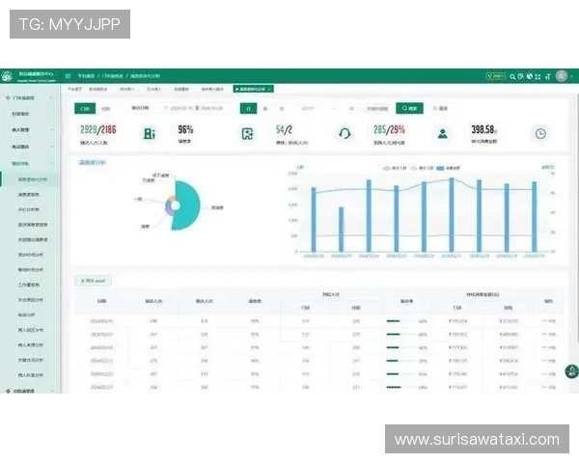
Task: Click the clock icon in last stat card
Action: [540, 134]
